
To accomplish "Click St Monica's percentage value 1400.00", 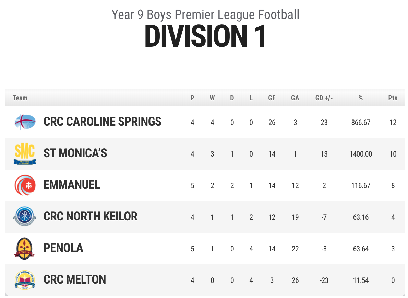I will [x=361, y=154].
